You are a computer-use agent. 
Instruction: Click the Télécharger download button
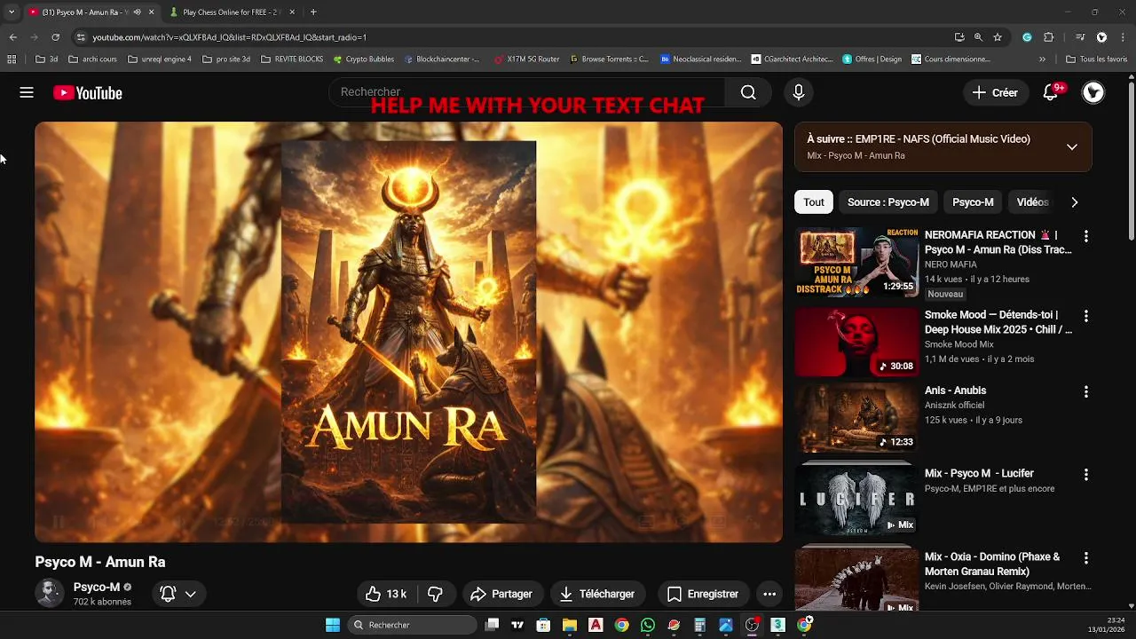coord(597,594)
